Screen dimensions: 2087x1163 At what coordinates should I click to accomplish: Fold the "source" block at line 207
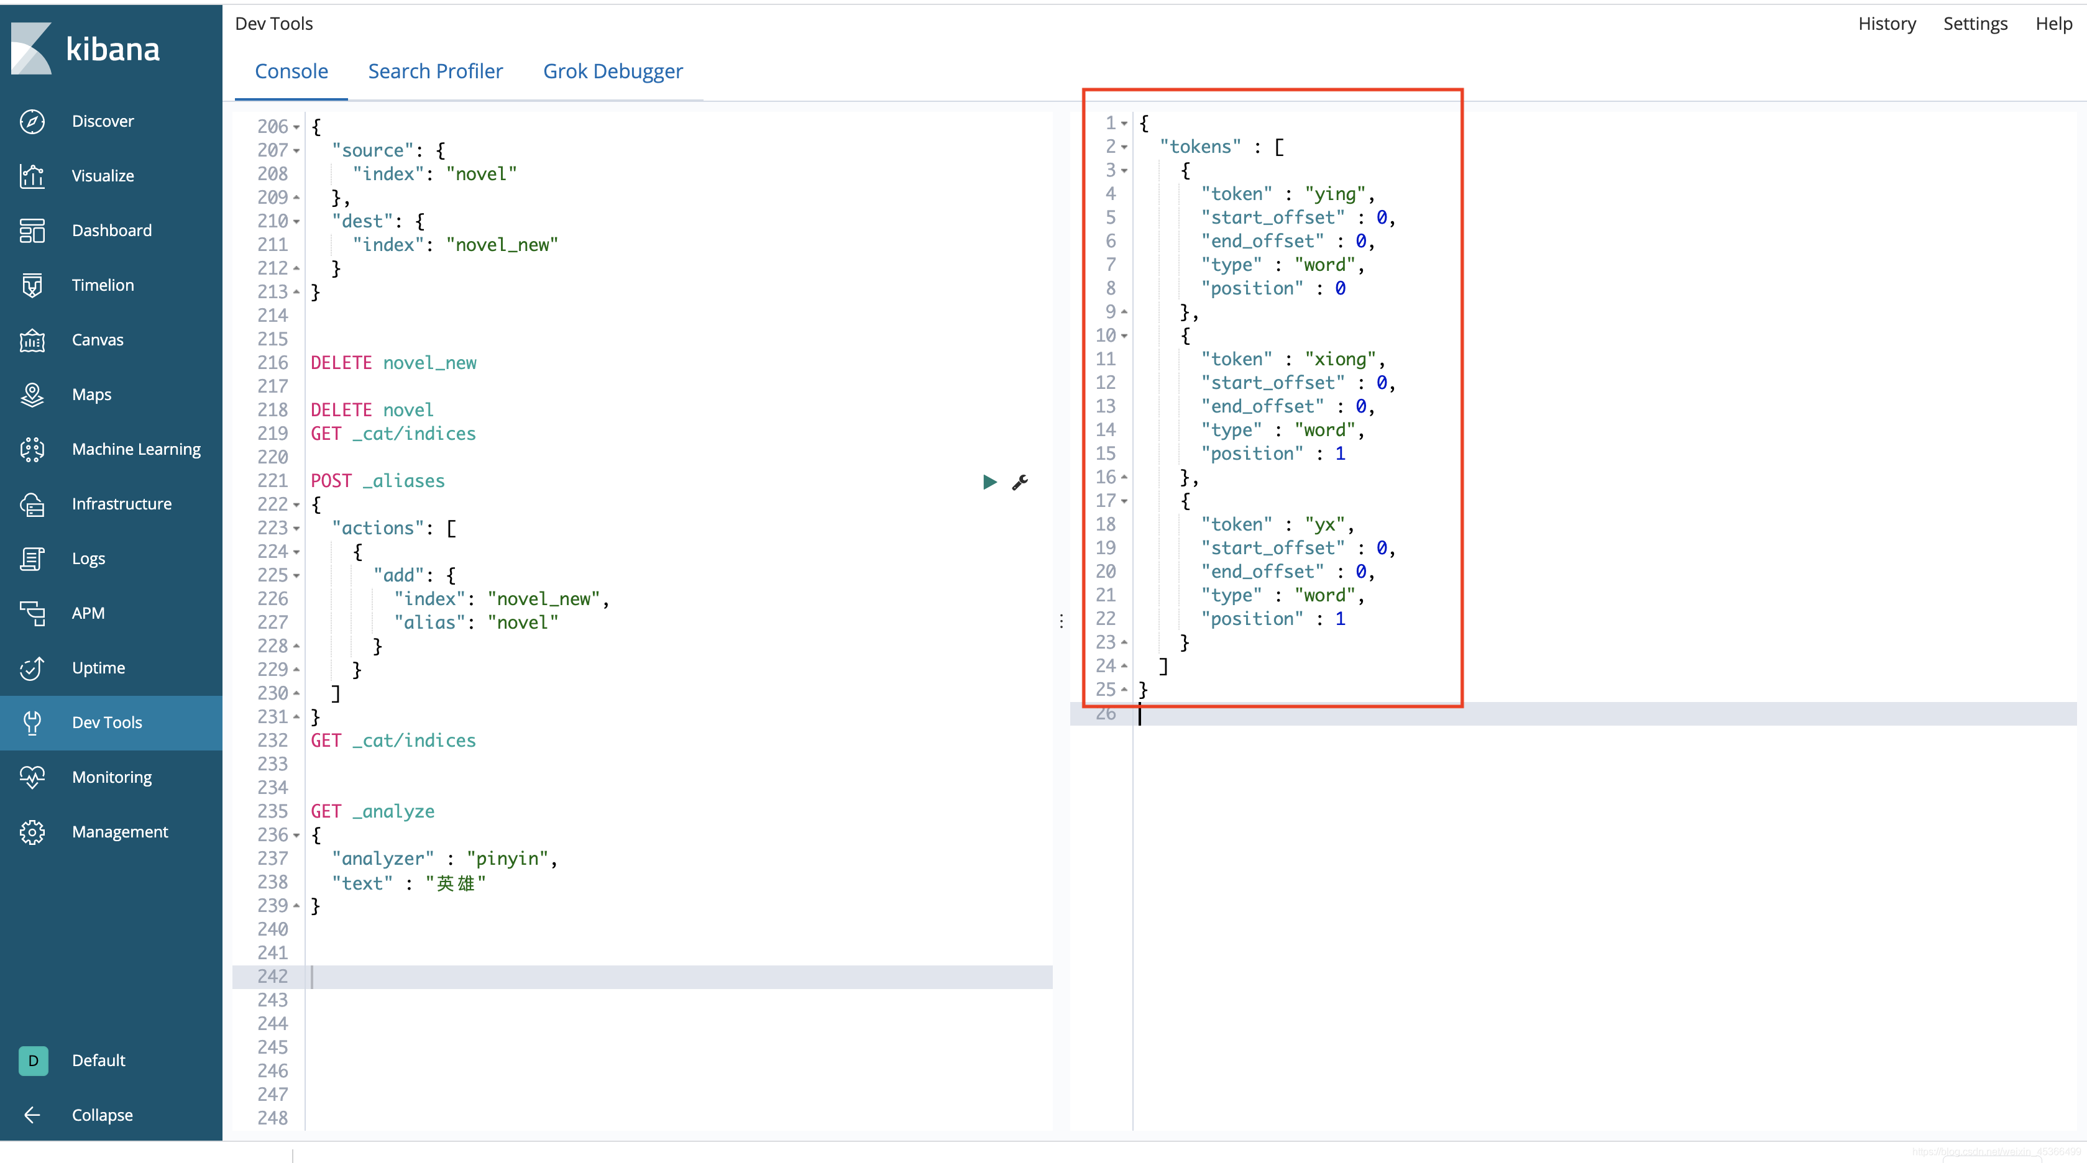coord(296,152)
